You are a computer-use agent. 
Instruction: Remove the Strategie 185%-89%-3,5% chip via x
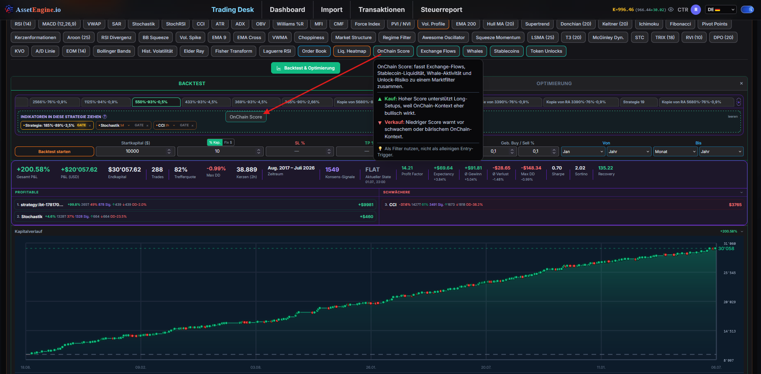click(90, 125)
